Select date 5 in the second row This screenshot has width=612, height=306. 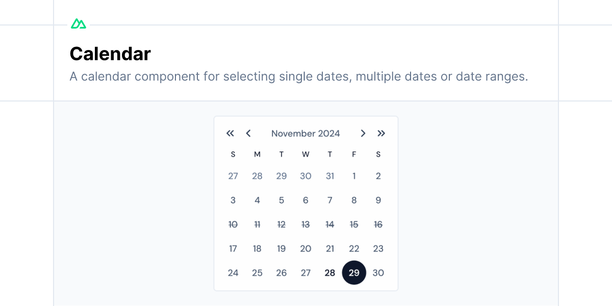pyautogui.click(x=282, y=200)
